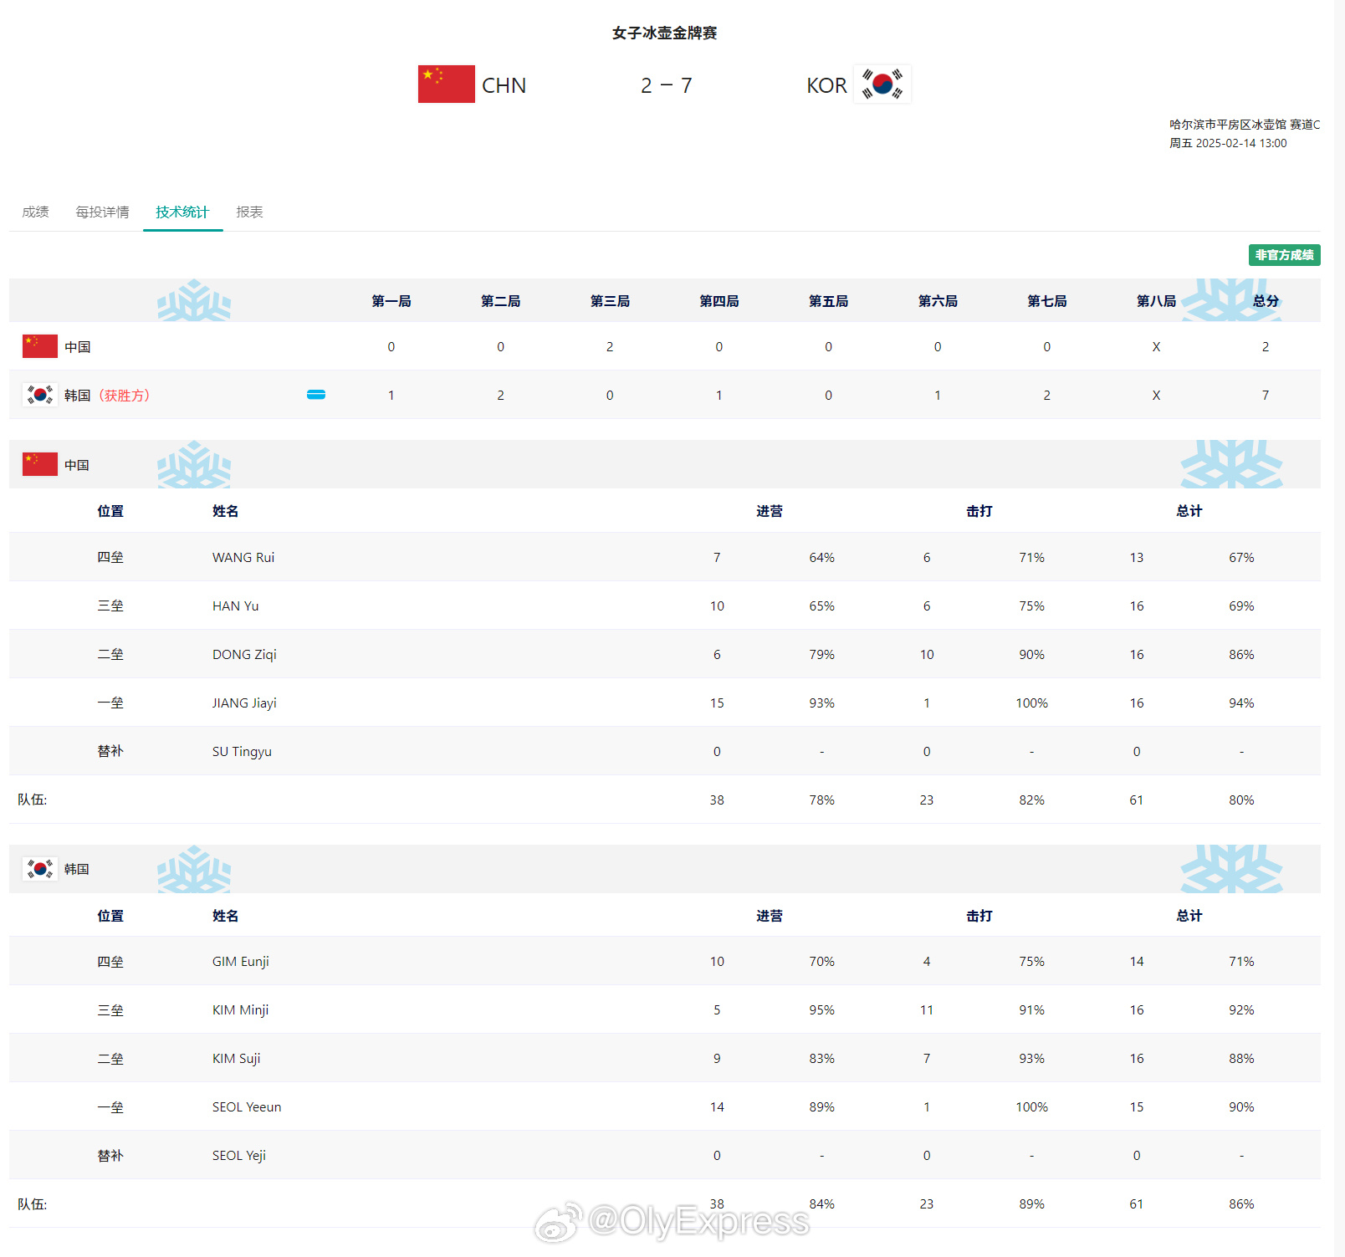Click the player name WANG Rui
The width and height of the screenshot is (1345, 1257).
243,557
